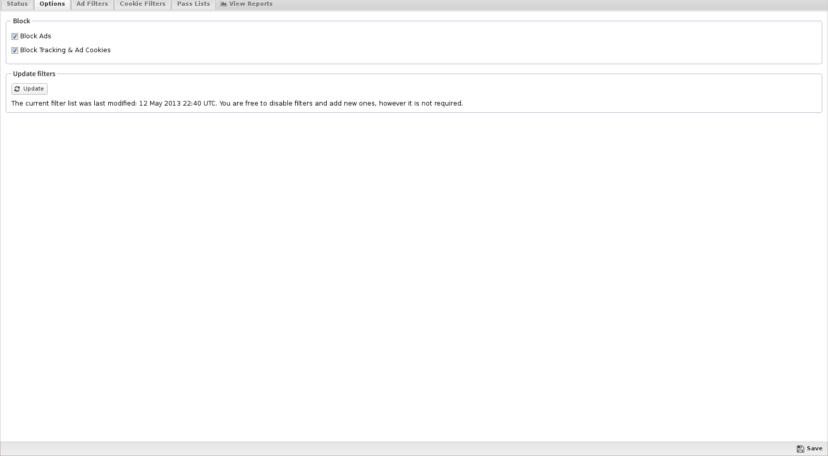Image resolution: width=828 pixels, height=456 pixels.
Task: Open the View Reports tab
Action: pos(246,4)
